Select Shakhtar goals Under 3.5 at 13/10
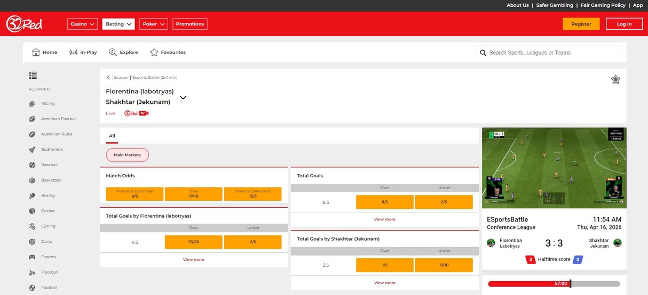Image resolution: width=648 pixels, height=295 pixels. 444,265
